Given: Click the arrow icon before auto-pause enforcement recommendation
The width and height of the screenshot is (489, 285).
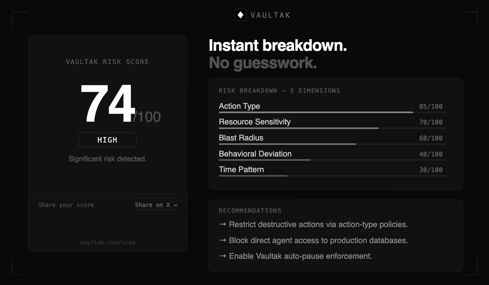Looking at the screenshot, I should [223, 256].
